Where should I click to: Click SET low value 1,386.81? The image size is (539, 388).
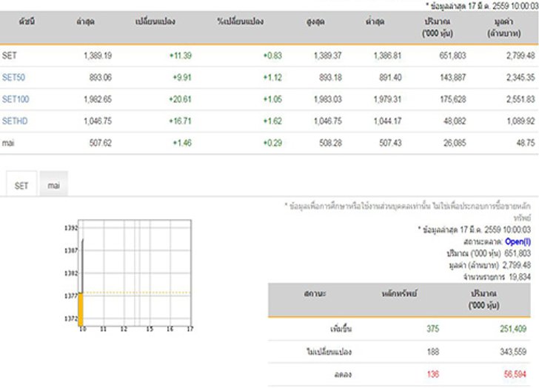387,56
